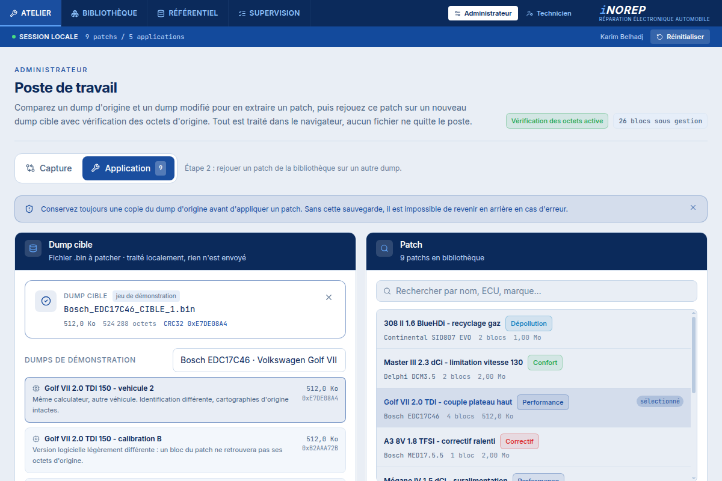Click the Capture compare icon

tap(30, 168)
